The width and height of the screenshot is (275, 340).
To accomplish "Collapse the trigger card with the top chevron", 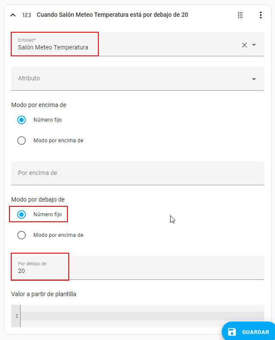I will 13,15.
